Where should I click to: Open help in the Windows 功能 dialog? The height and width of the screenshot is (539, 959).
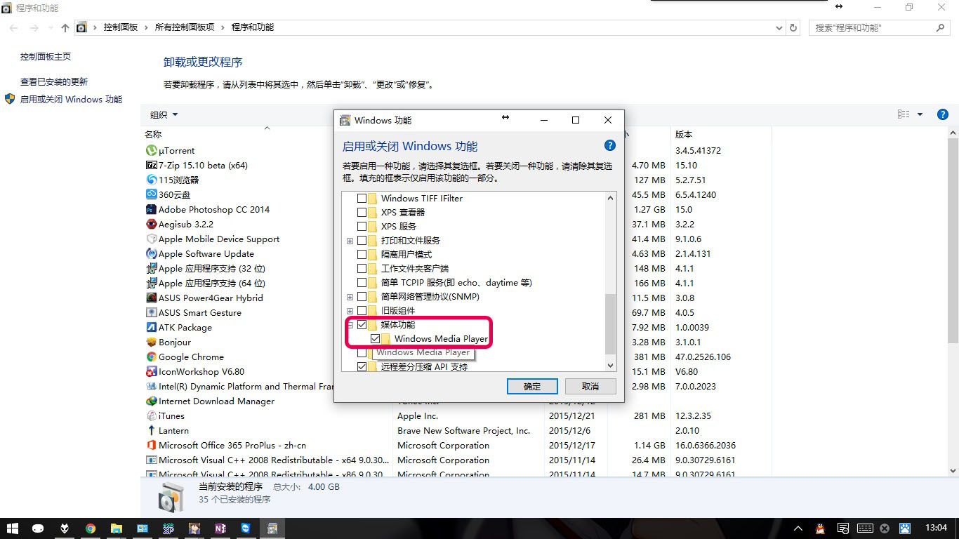click(x=609, y=145)
